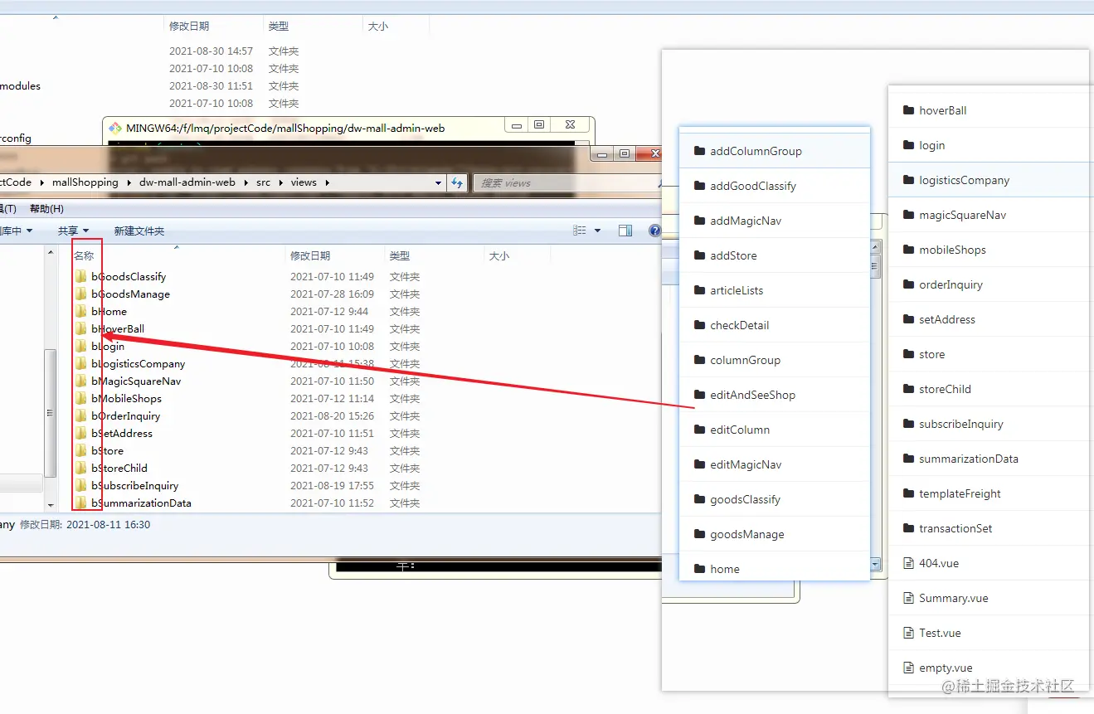The width and height of the screenshot is (1094, 714).
Task: Open the view options dropdown arrow
Action: click(597, 231)
